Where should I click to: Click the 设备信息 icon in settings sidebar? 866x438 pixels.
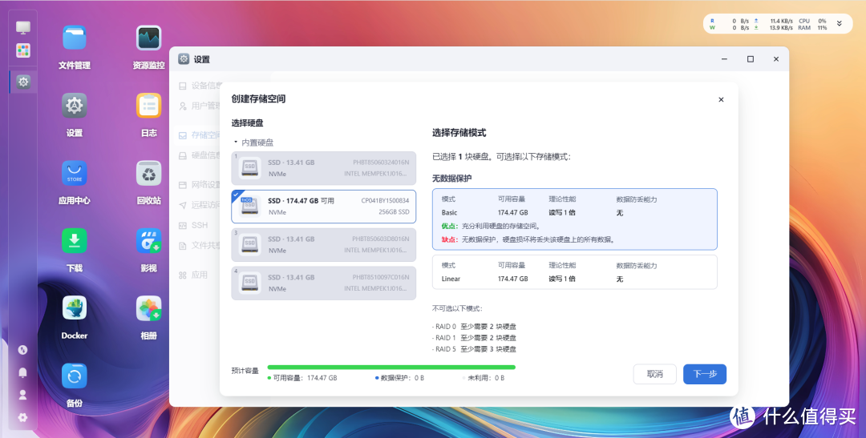pos(182,86)
